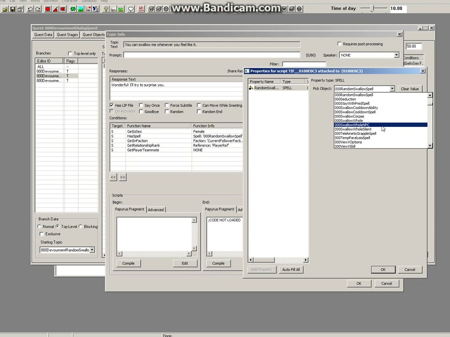Choose 000SwallowWholeSilent from the list

381,129
